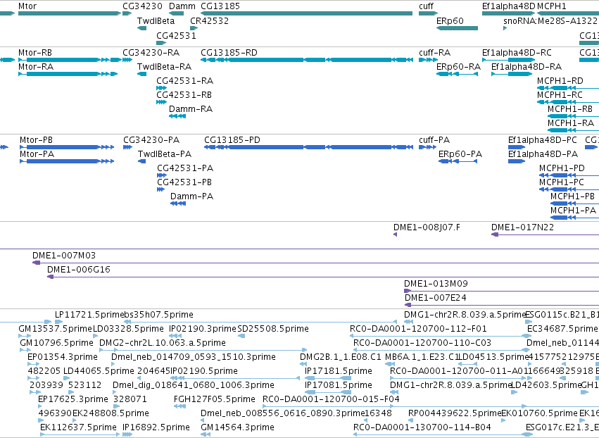This screenshot has height=438, width=599.
Task: Select the CG42531-RB transcript label
Action: 184,95
